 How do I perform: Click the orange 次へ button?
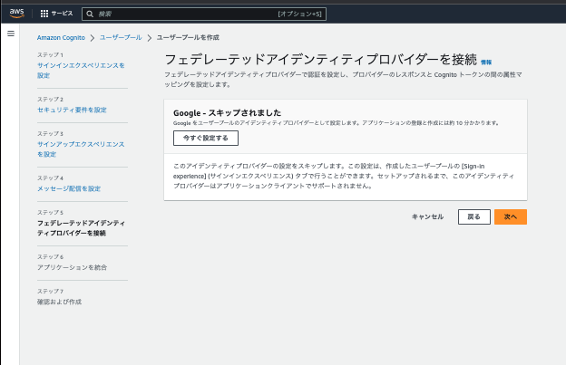[x=511, y=216]
